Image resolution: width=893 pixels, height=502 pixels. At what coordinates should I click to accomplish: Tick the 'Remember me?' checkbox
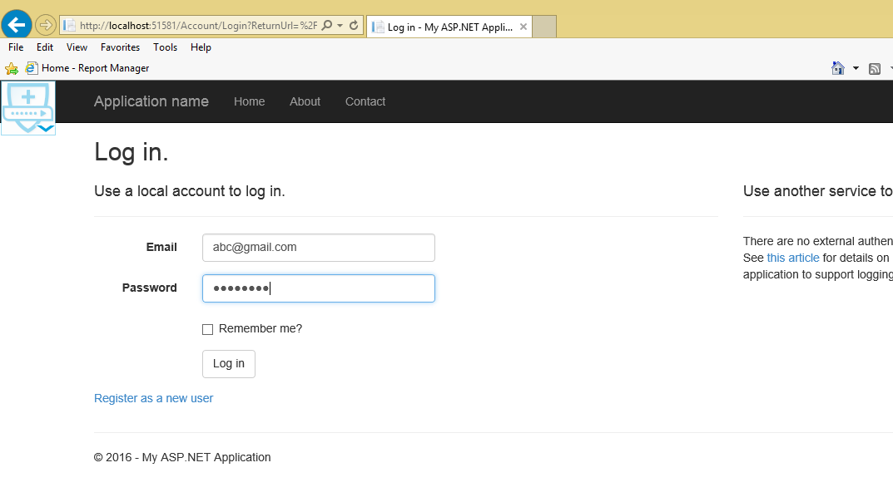(208, 329)
